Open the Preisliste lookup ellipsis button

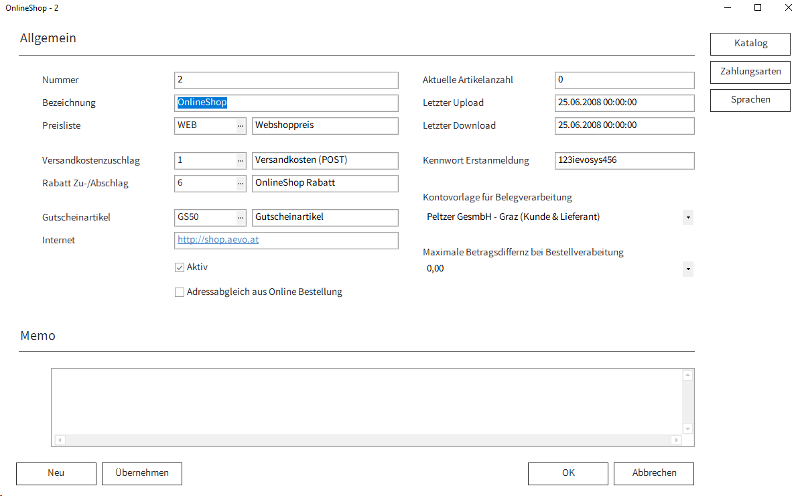pos(241,125)
